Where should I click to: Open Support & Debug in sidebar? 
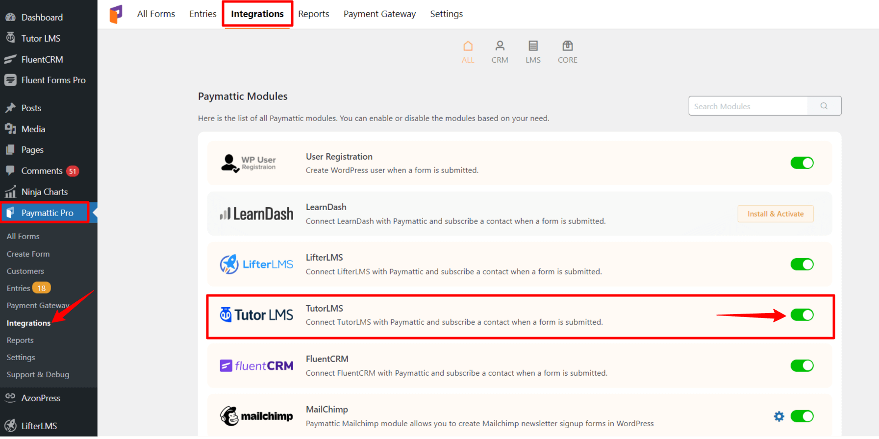38,374
